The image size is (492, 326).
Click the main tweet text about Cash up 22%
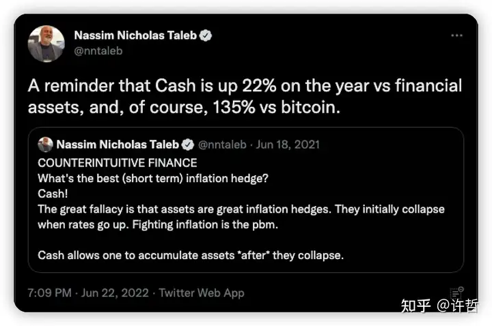coord(245,96)
